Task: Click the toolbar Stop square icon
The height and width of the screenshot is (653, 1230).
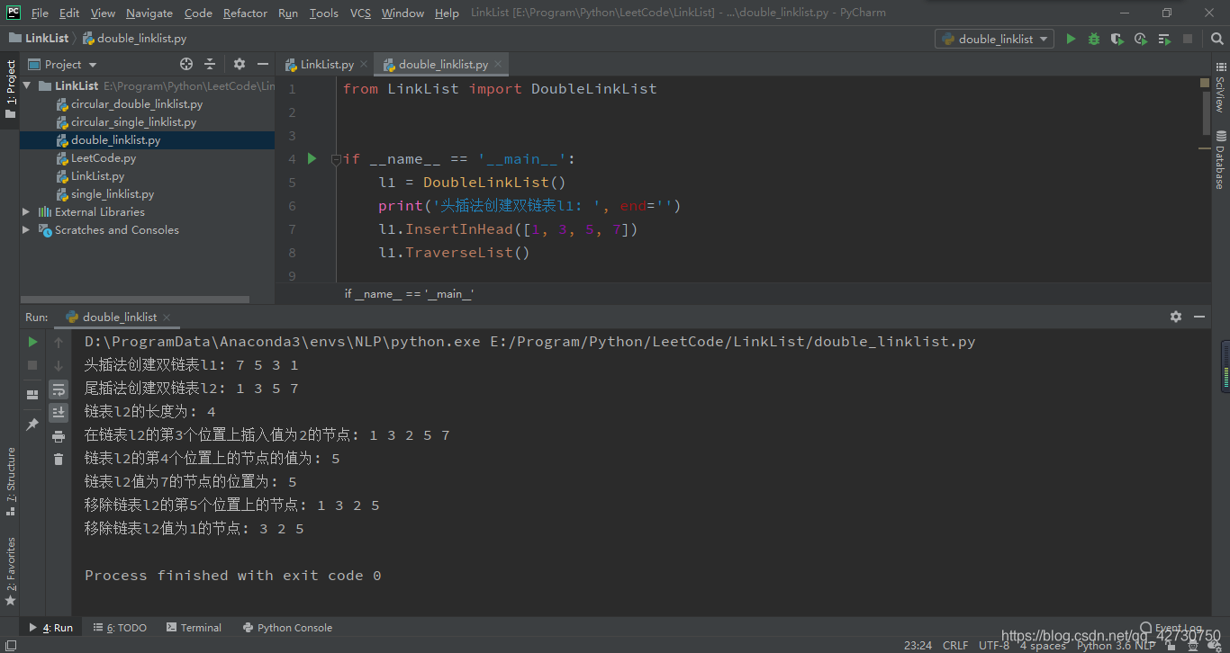Action: coord(1188,39)
